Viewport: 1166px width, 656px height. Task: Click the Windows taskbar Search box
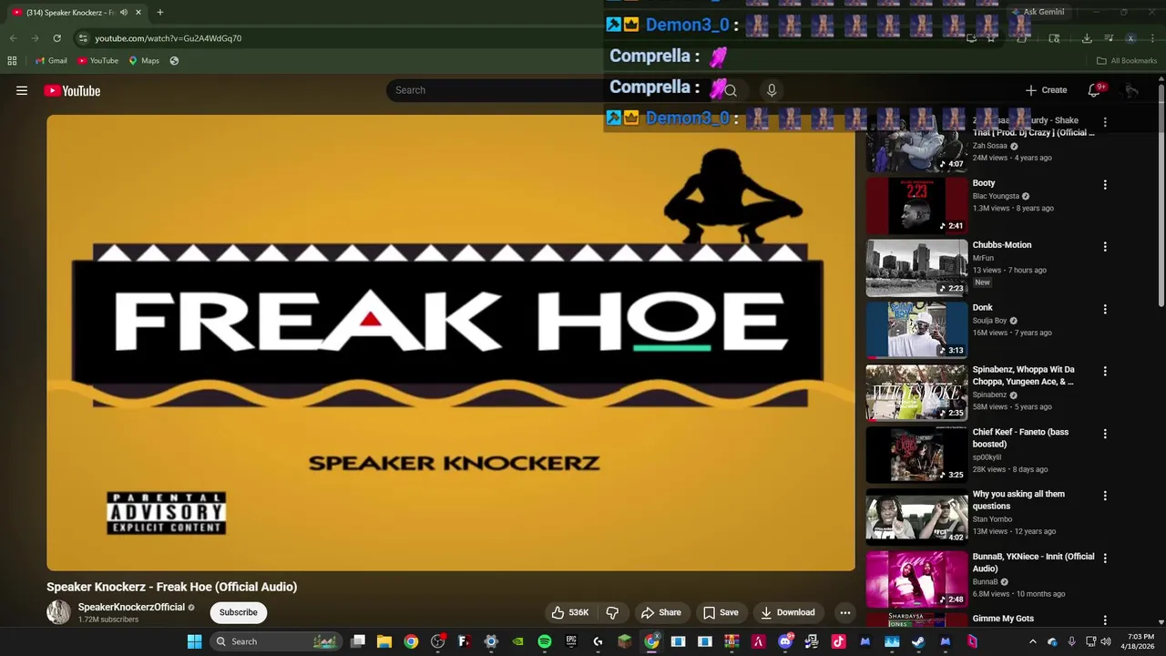276,641
